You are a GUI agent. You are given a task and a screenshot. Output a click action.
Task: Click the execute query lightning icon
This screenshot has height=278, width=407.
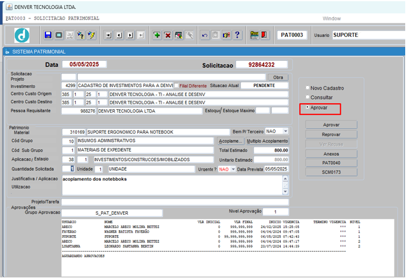pyautogui.click(x=91, y=35)
